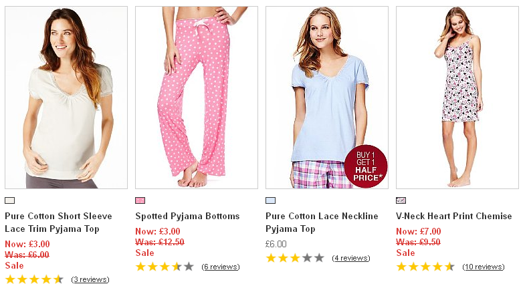Click star rating under Spotted Pyjama Bottoms
Screen dimensions: 525x284
coord(165,267)
